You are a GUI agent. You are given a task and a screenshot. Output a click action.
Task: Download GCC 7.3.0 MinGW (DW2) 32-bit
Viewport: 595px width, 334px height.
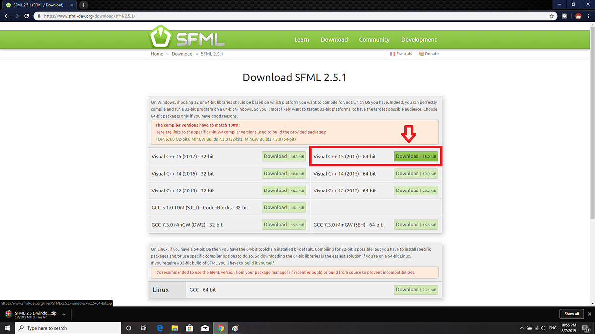tap(284, 225)
